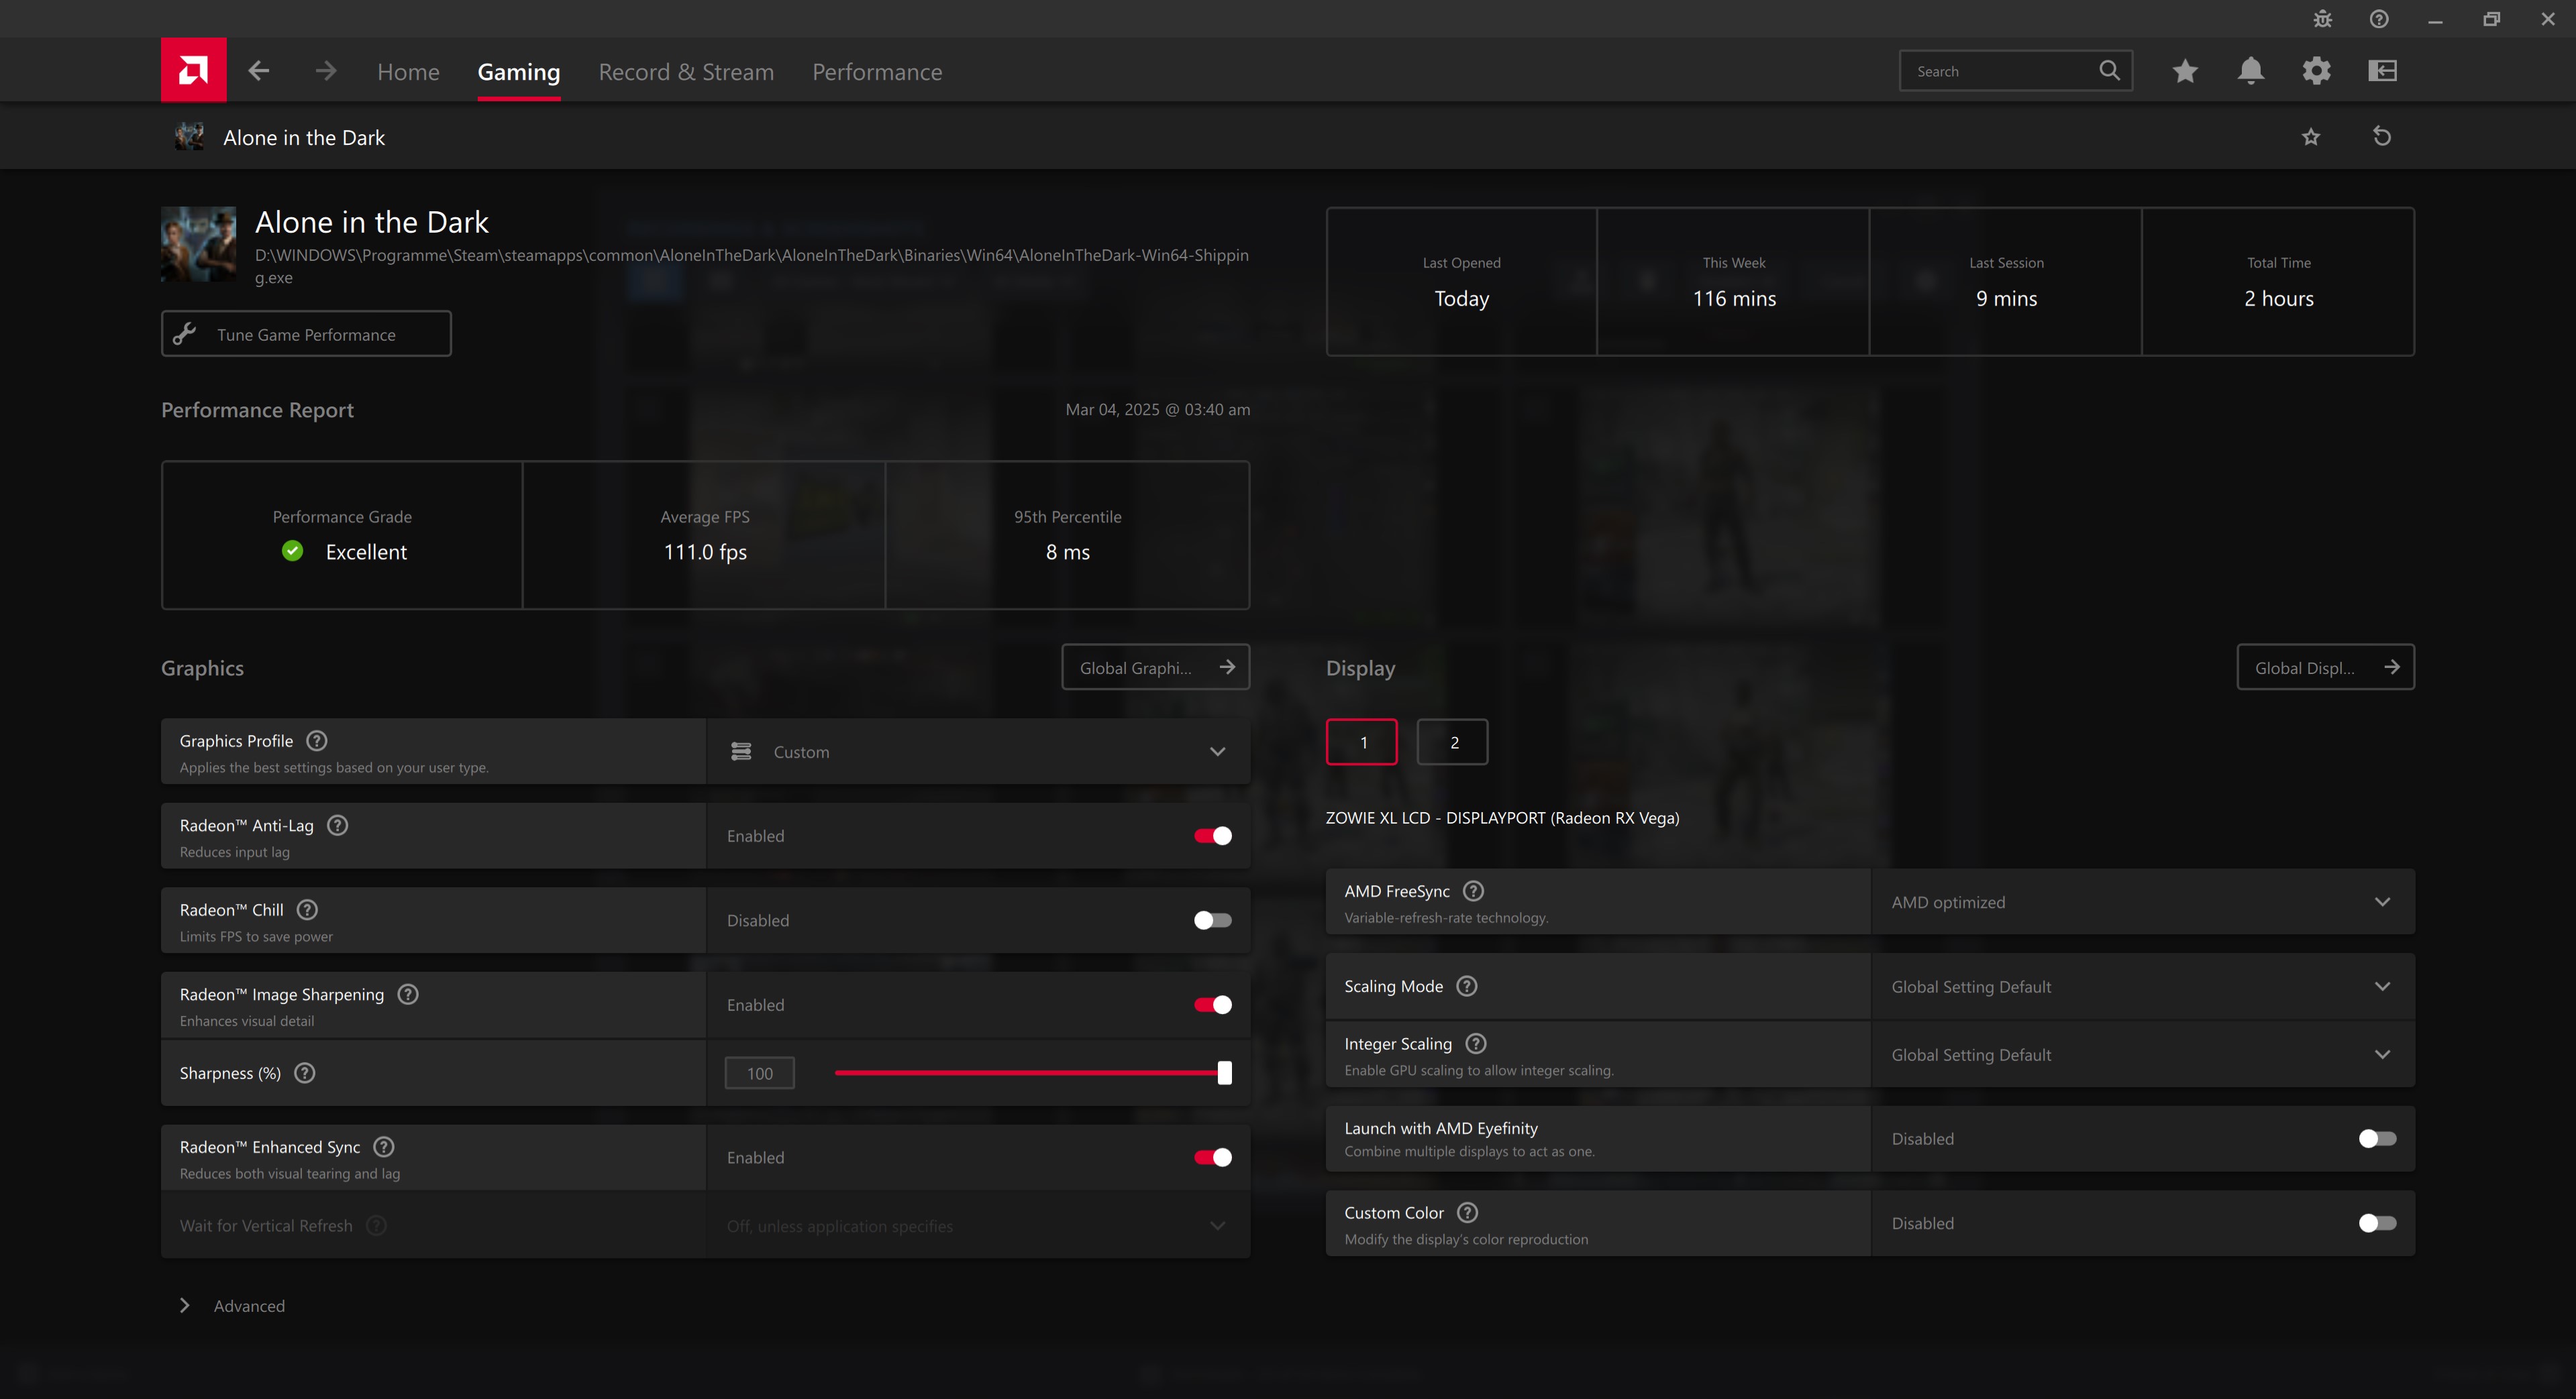The image size is (2576, 1399).
Task: Click the AMD logo home icon
Action: [x=193, y=70]
